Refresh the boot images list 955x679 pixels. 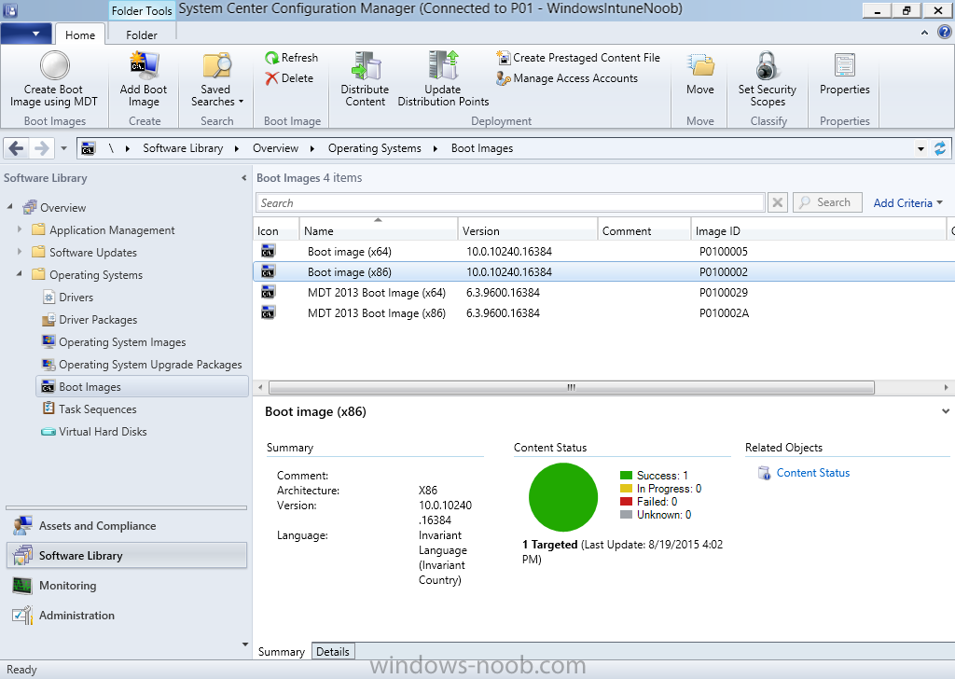pos(291,57)
